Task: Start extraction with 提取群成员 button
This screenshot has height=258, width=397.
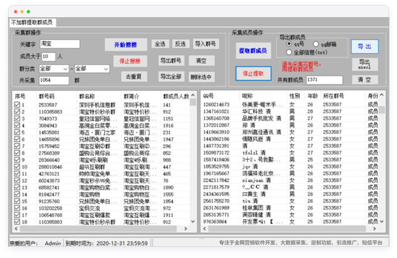Action: click(x=253, y=51)
